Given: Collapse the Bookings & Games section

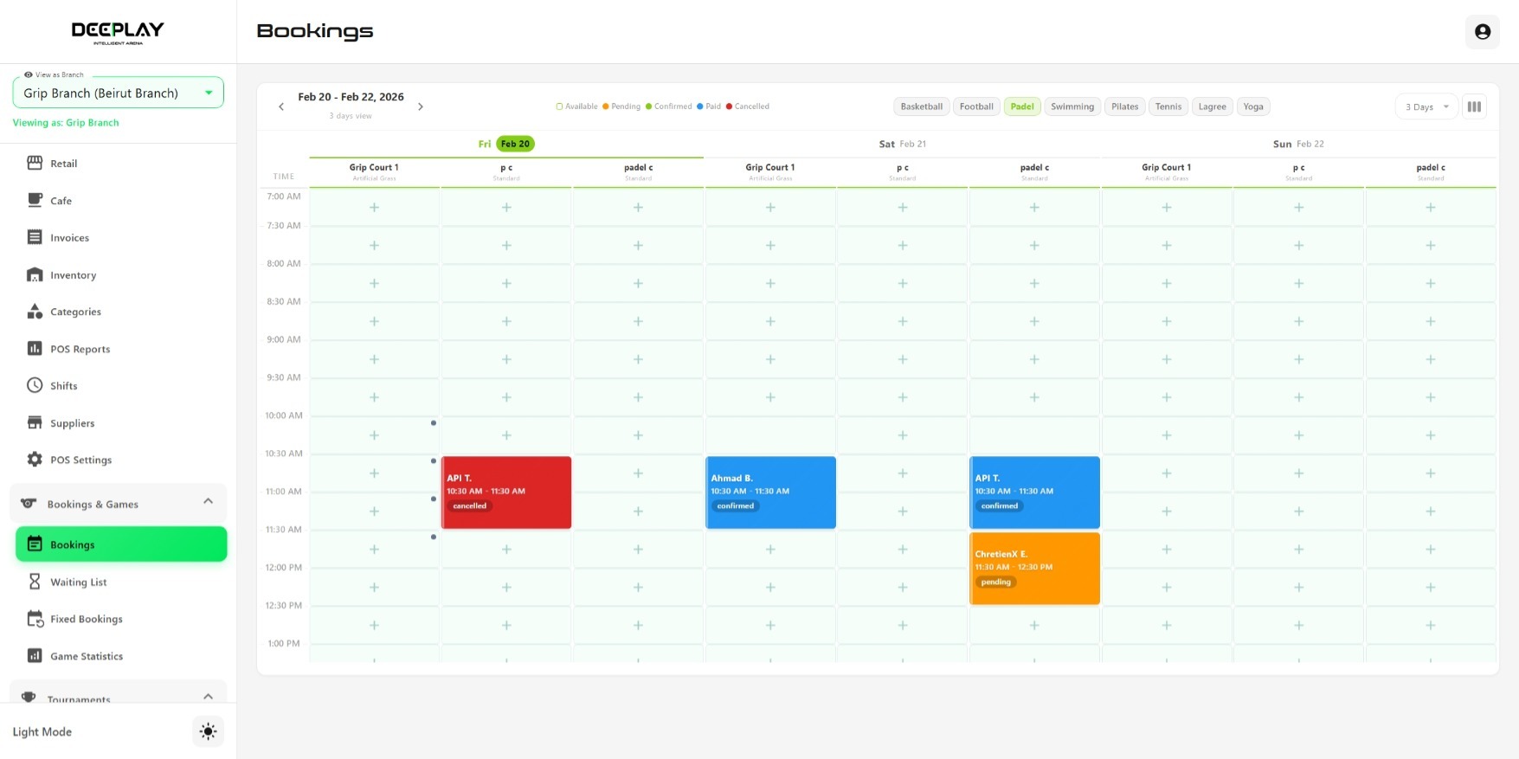Looking at the screenshot, I should click(x=119, y=504).
